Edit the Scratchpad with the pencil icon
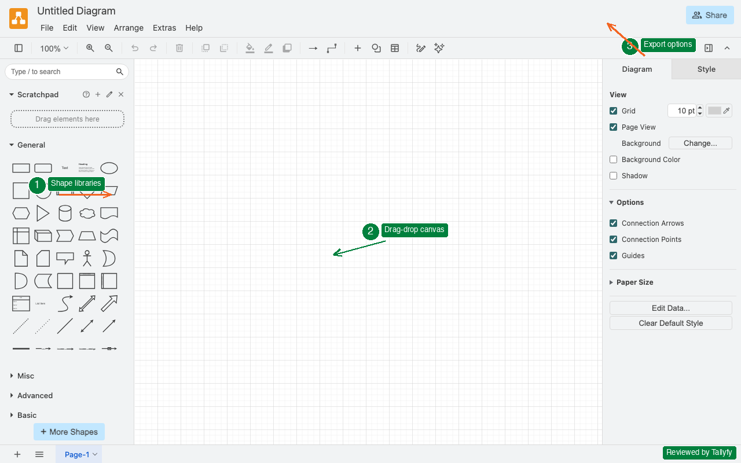Screen dimensions: 741x463 tap(109, 94)
